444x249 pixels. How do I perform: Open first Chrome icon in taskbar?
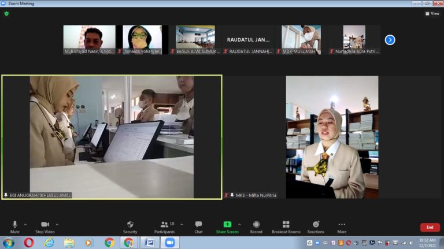109,243
